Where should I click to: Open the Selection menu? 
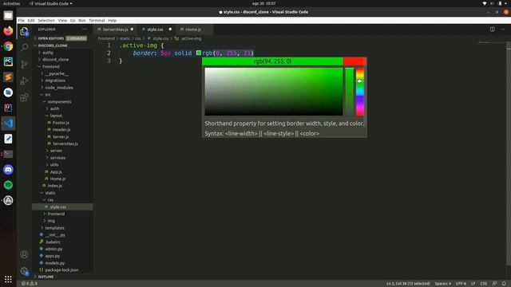46,20
